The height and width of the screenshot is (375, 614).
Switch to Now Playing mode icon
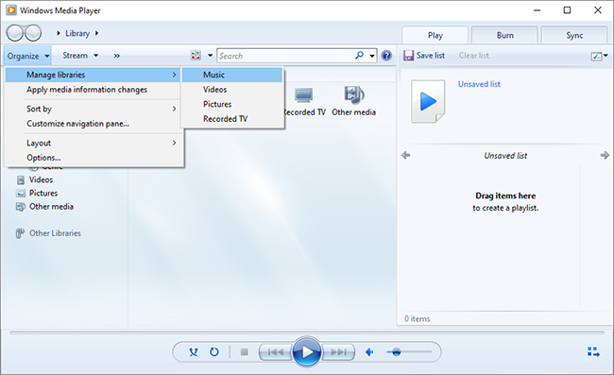593,351
